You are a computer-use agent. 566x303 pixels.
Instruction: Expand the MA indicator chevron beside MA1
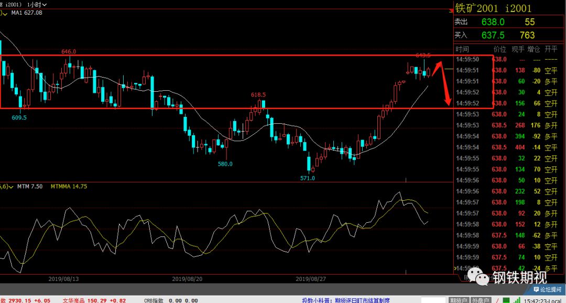coord(5,13)
